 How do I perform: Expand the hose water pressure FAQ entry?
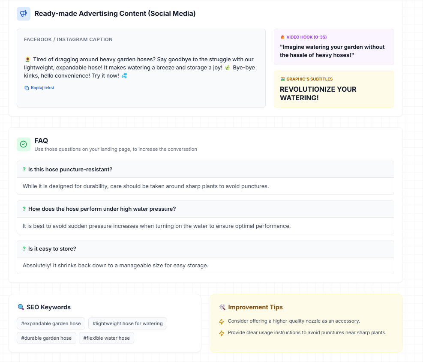205,209
